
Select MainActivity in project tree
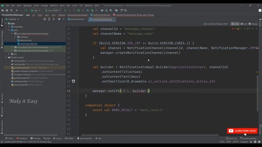[26, 40]
